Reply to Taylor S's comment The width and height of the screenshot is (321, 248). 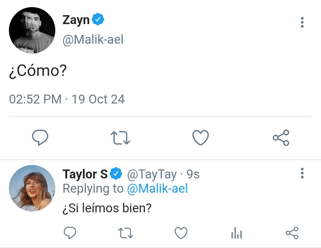[x=70, y=233]
